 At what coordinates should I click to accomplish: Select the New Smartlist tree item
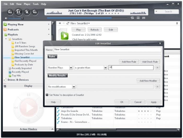pyautogui.click(x=22, y=57)
